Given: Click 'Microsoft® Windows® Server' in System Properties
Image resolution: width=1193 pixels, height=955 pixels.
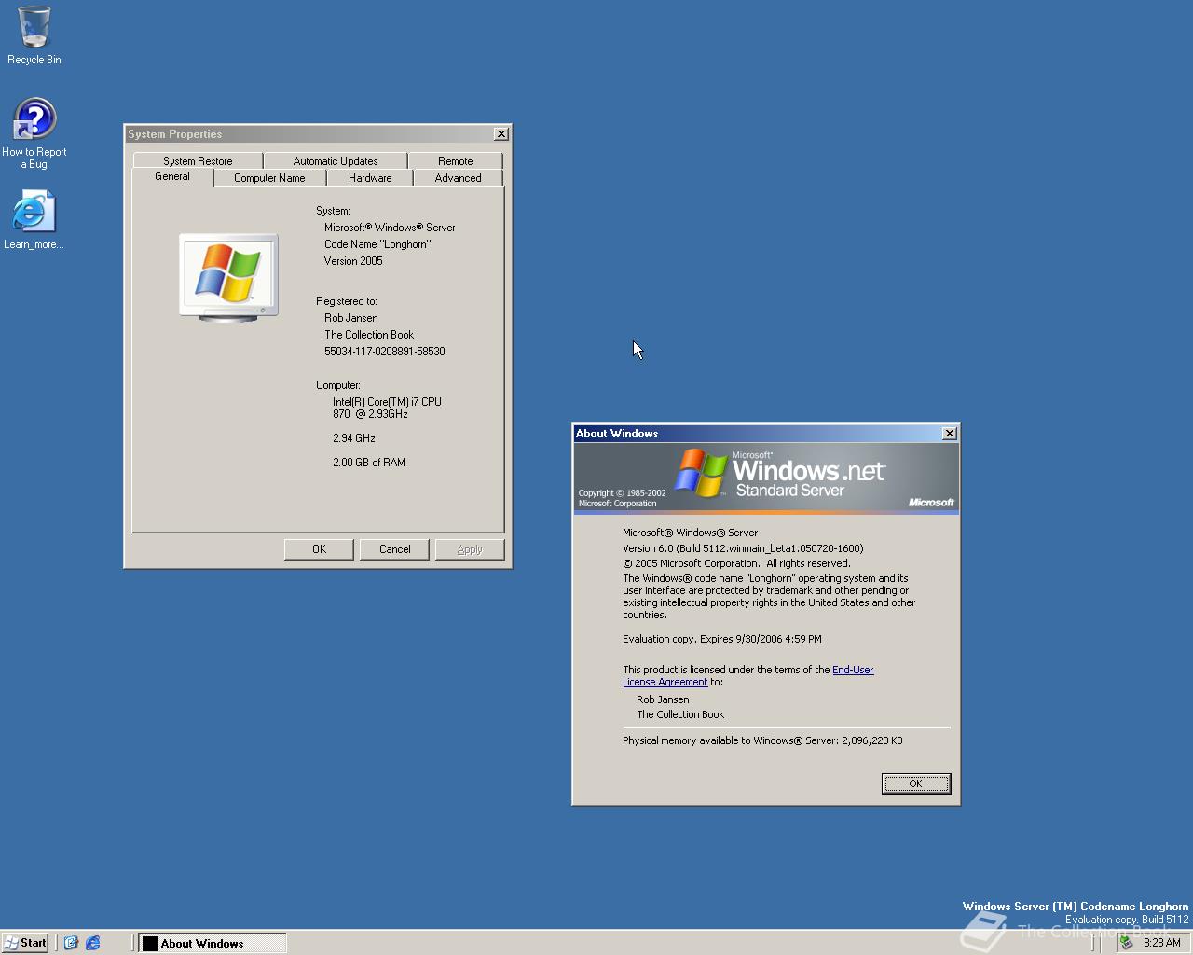Looking at the screenshot, I should (x=390, y=228).
